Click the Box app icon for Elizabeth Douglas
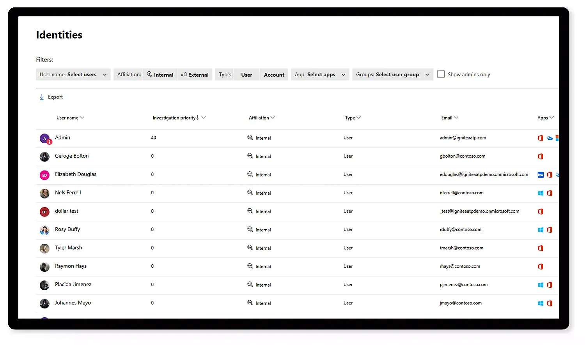 tap(541, 175)
